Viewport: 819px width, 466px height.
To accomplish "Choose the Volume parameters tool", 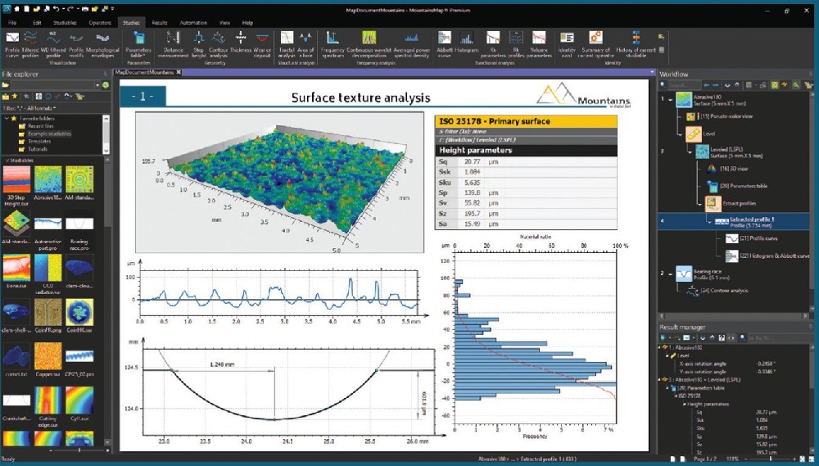I will coord(539,41).
